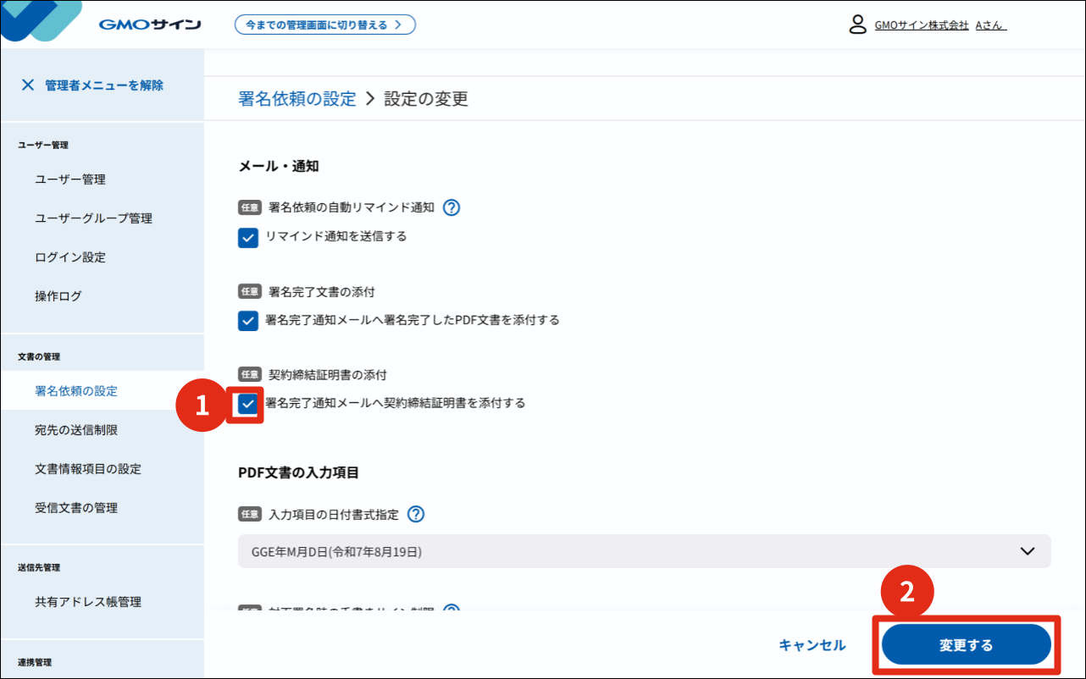Click the user profile icon

[857, 25]
